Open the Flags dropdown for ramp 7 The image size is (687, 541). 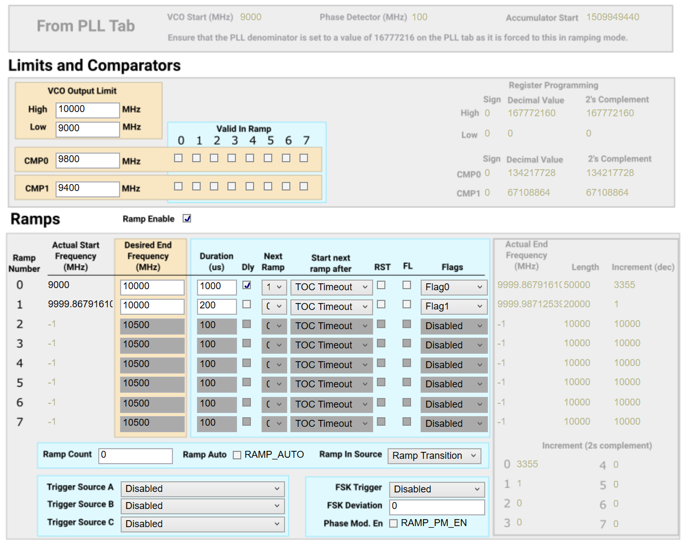click(x=454, y=424)
